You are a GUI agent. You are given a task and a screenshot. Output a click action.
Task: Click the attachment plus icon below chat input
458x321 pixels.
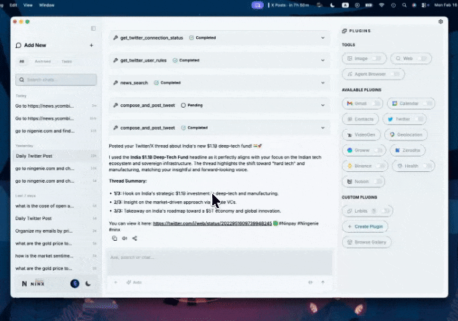[116, 282]
